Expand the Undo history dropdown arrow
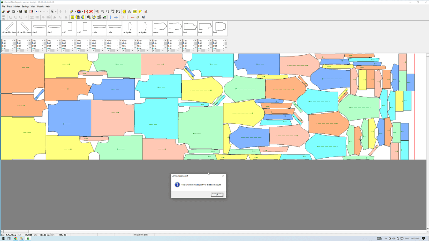 tap(41, 11)
